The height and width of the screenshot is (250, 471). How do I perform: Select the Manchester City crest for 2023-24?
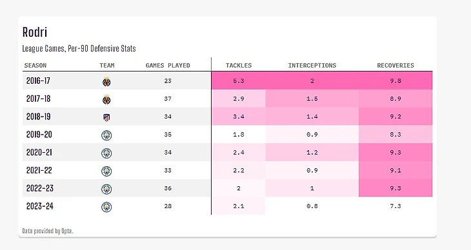click(106, 207)
